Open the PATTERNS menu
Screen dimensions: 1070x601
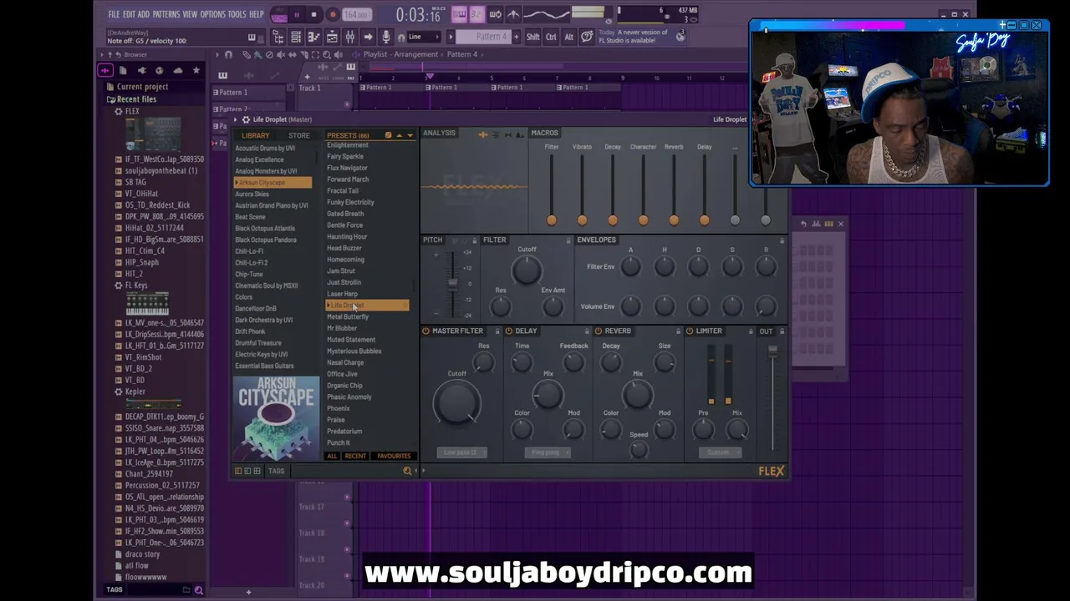pyautogui.click(x=166, y=14)
